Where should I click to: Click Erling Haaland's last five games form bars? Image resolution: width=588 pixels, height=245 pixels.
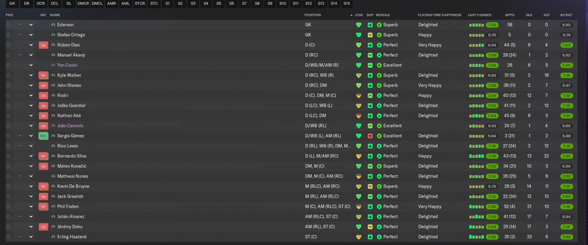click(477, 237)
